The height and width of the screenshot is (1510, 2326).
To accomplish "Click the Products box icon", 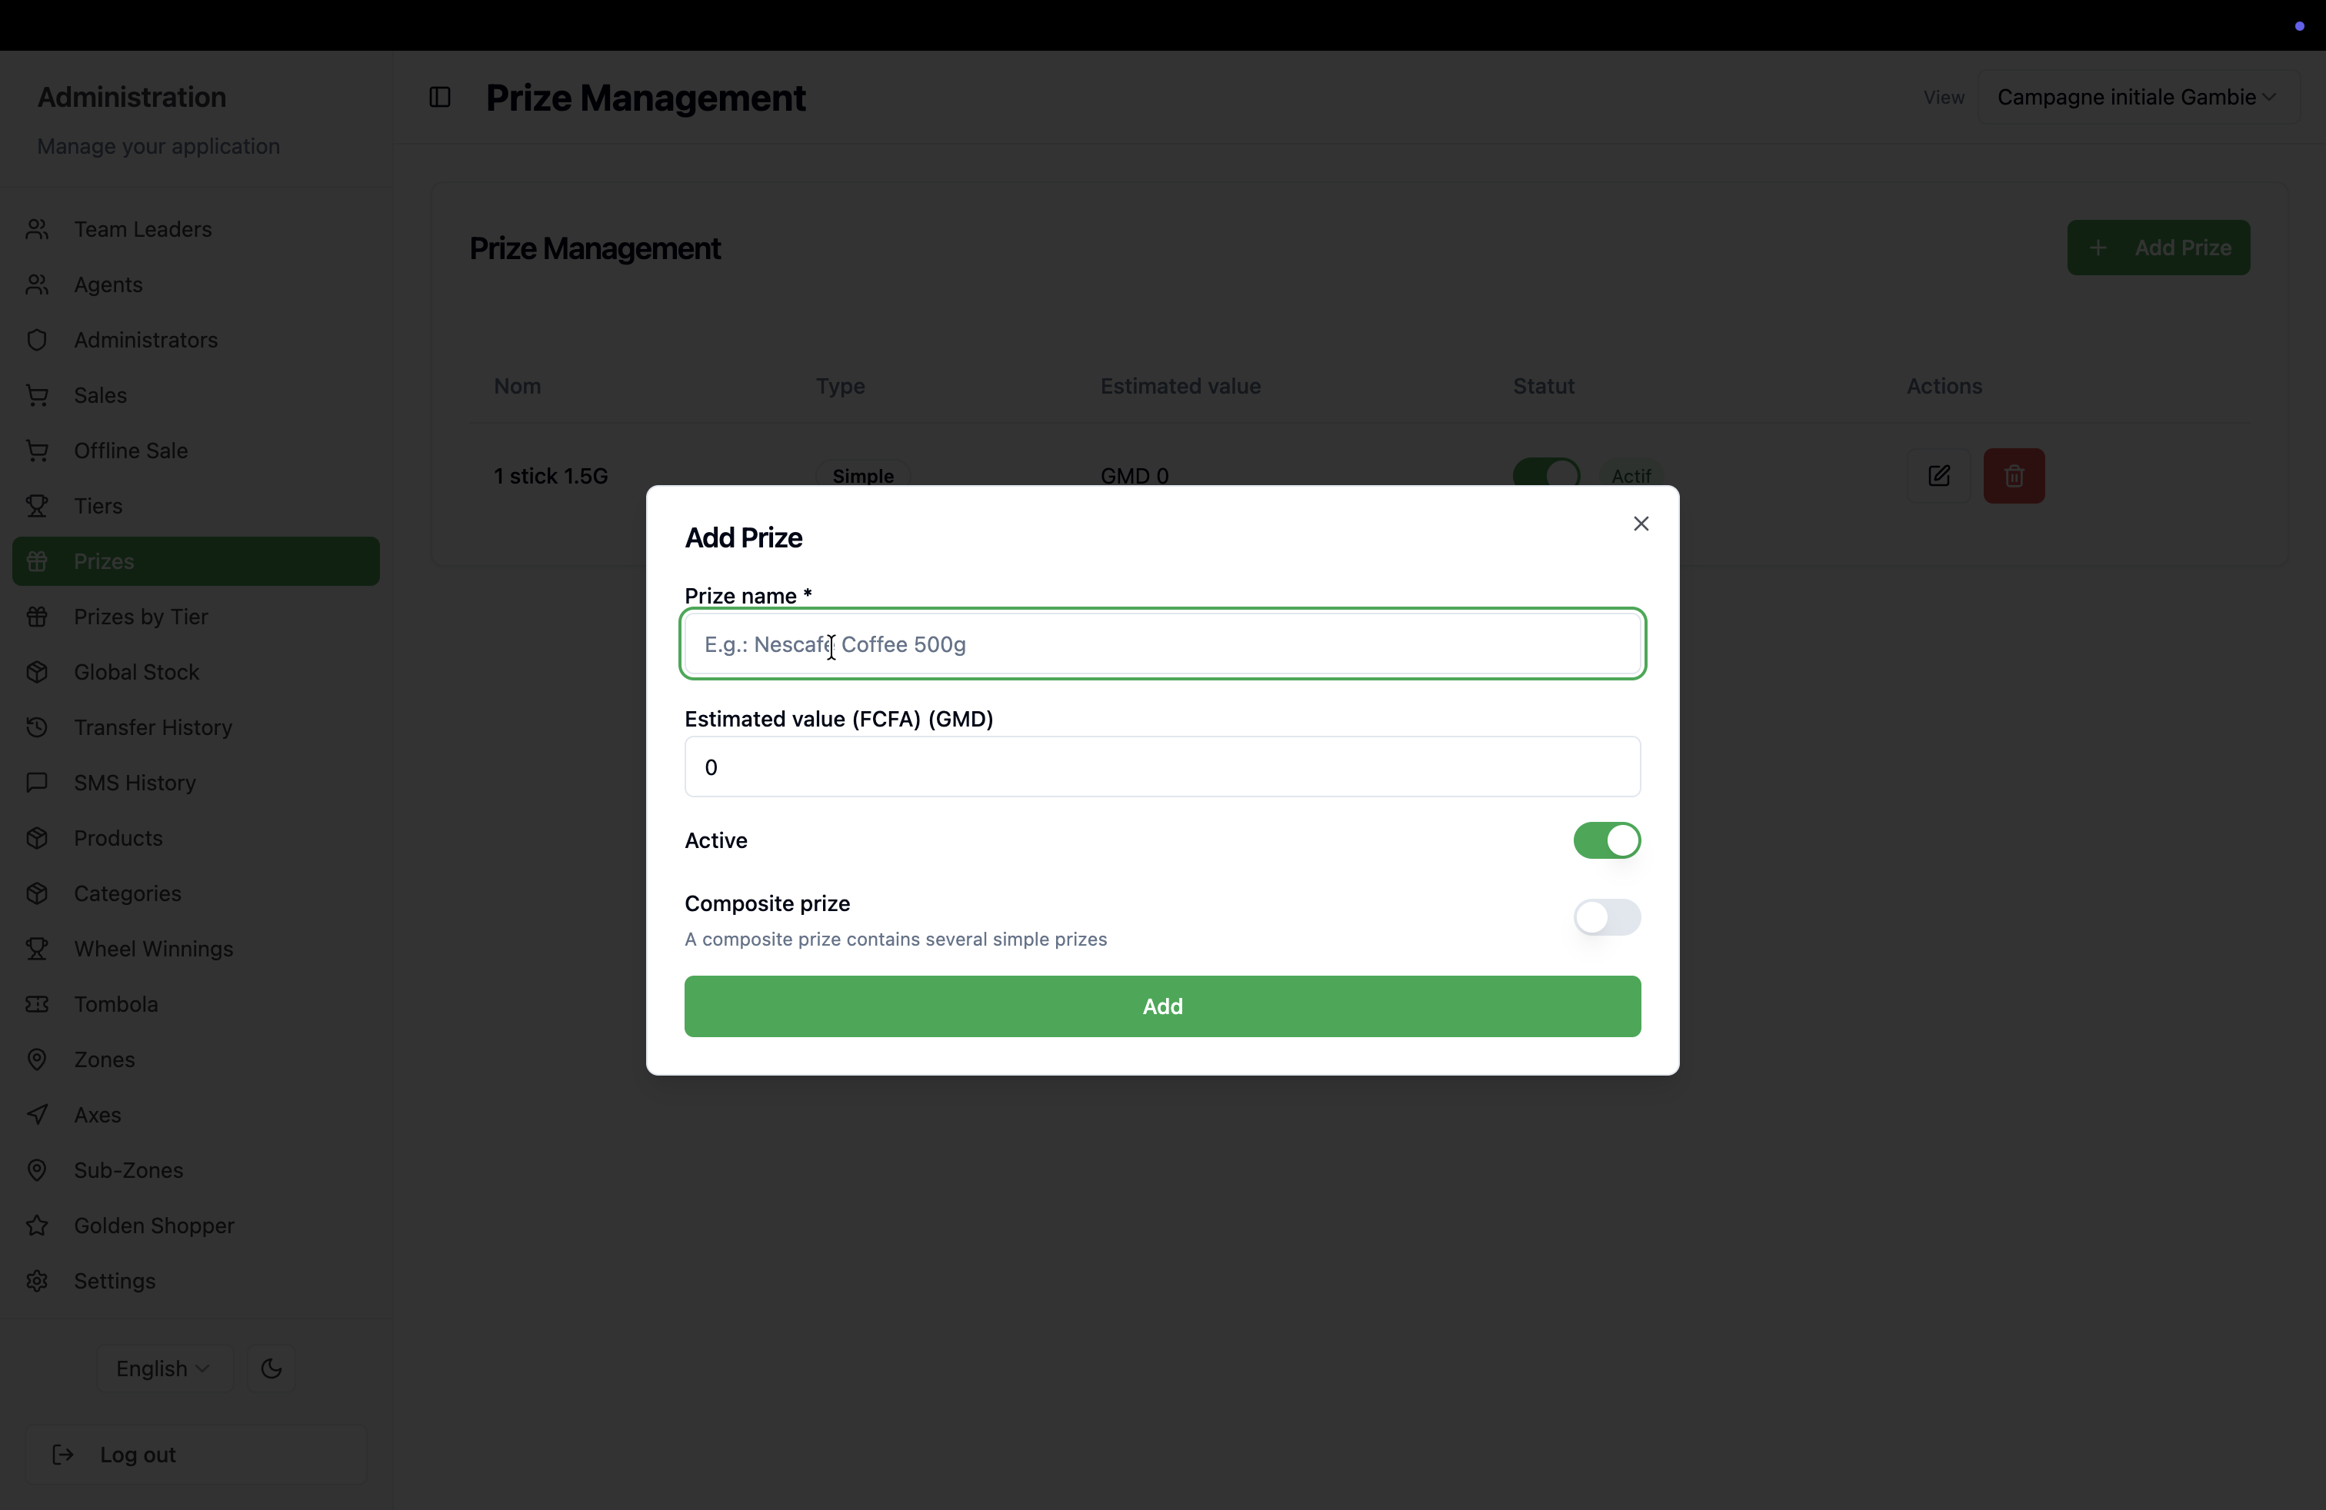I will 37,838.
